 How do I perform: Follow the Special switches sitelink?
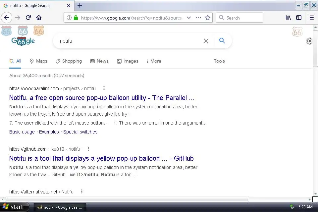(x=80, y=132)
